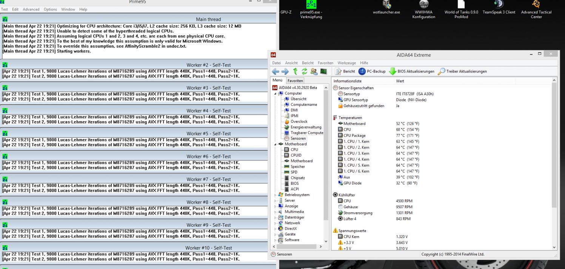Viewport: 565px width, 269px height.
Task: Click the Prime95 Main thread window icon
Action: pyautogui.click(x=5, y=19)
